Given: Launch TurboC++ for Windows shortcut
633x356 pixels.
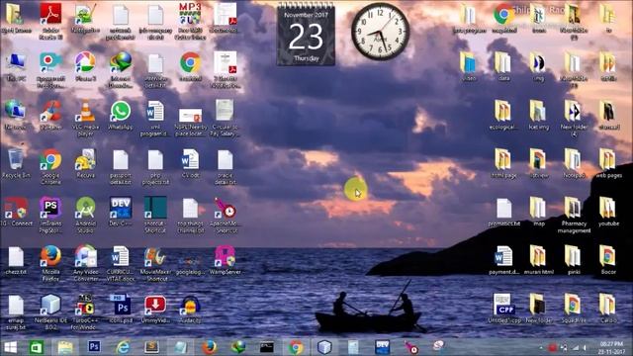Looking at the screenshot, I should pos(85,311).
